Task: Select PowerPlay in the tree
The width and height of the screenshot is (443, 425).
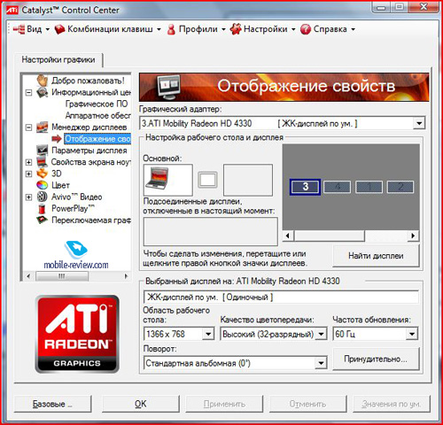Action: tap(73, 208)
